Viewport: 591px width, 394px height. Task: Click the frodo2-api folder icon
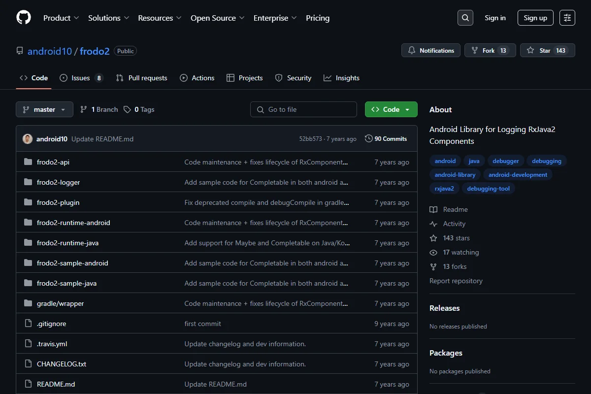[x=28, y=162]
